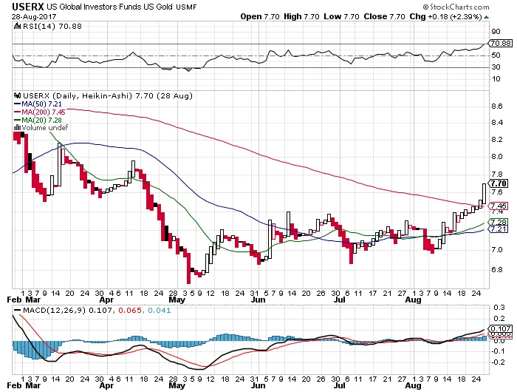Click the 'USMF' label in the title

click(x=186, y=7)
